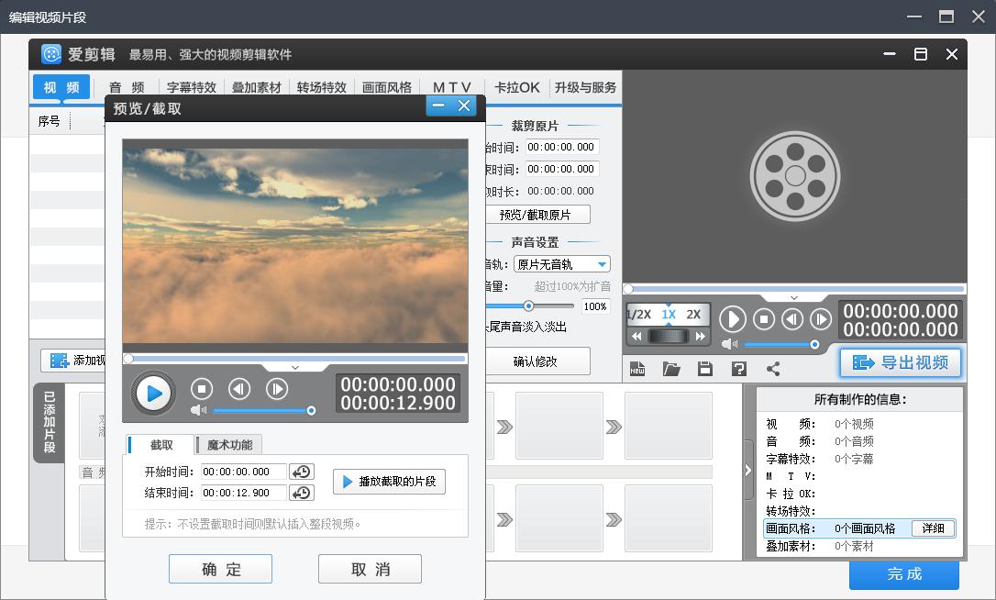The height and width of the screenshot is (600, 996).
Task: Save the project with floppy disk icon
Action: [704, 369]
